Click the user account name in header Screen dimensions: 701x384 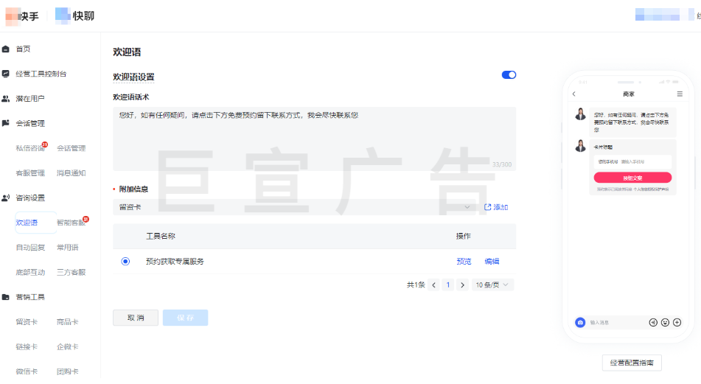[x=664, y=15]
